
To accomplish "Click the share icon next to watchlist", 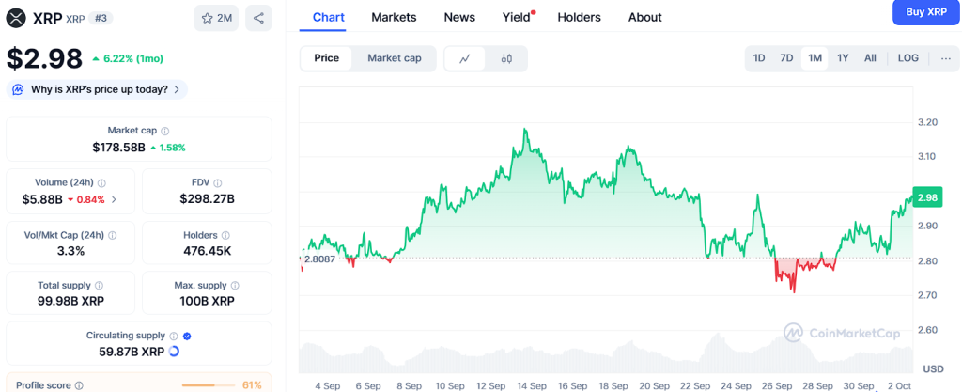I will click(x=258, y=18).
